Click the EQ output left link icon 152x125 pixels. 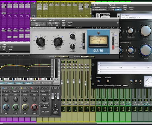52,88
